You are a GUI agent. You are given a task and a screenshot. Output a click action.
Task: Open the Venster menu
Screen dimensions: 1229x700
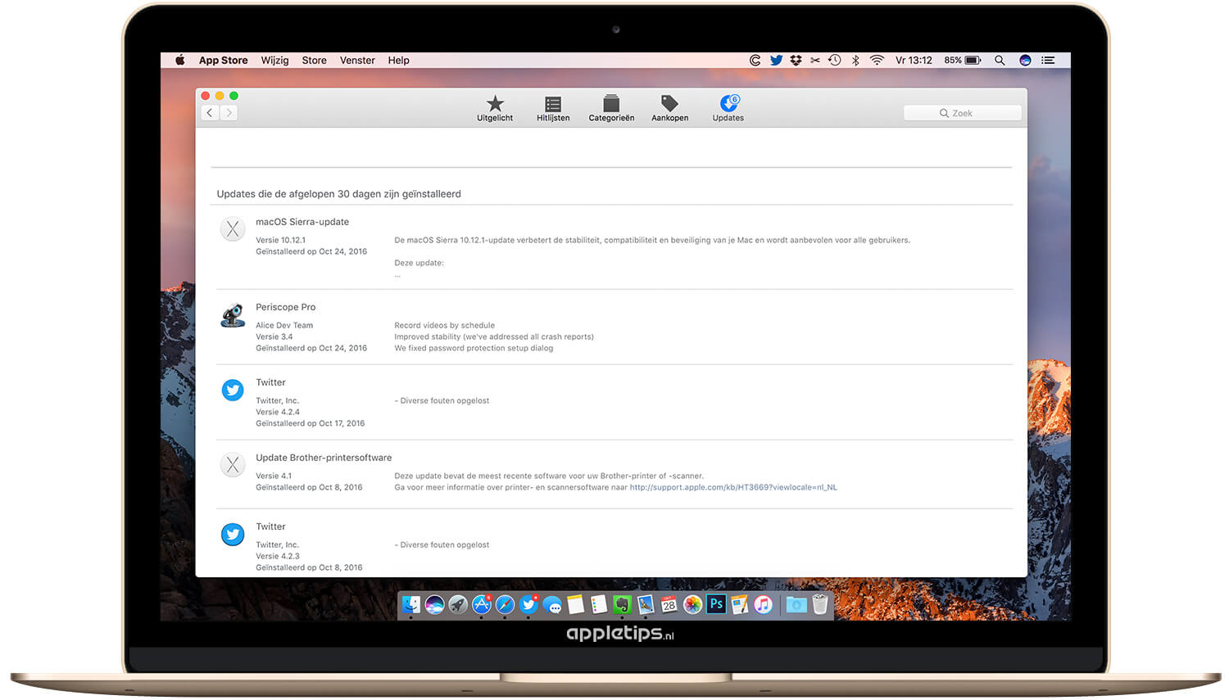pyautogui.click(x=357, y=61)
